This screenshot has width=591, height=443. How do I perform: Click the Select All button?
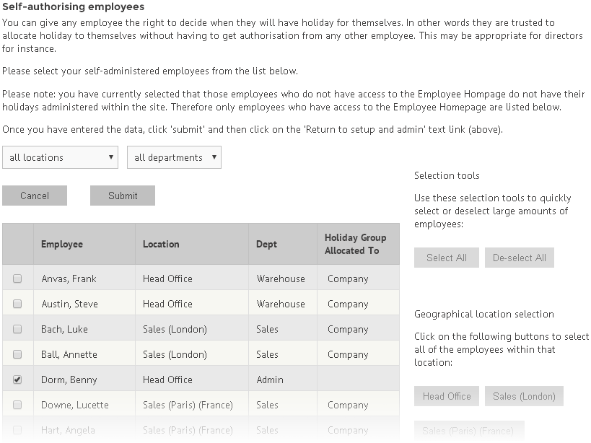click(x=447, y=258)
